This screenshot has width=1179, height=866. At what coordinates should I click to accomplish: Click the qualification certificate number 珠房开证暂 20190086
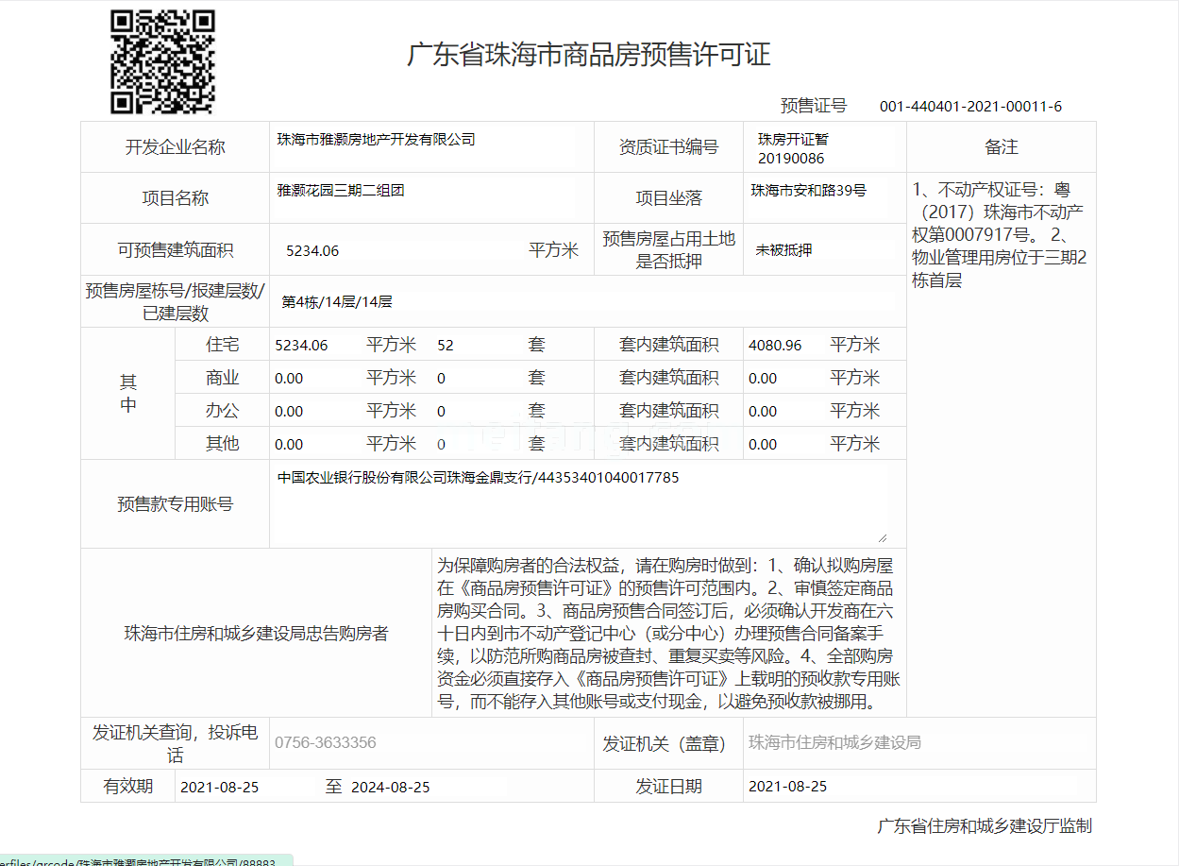[x=792, y=148]
